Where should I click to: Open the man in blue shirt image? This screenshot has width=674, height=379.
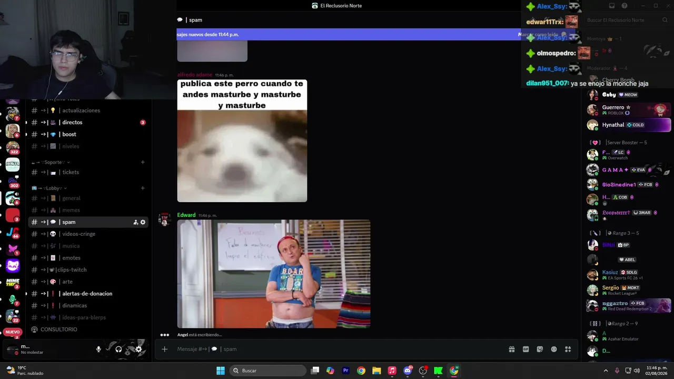[x=274, y=274]
